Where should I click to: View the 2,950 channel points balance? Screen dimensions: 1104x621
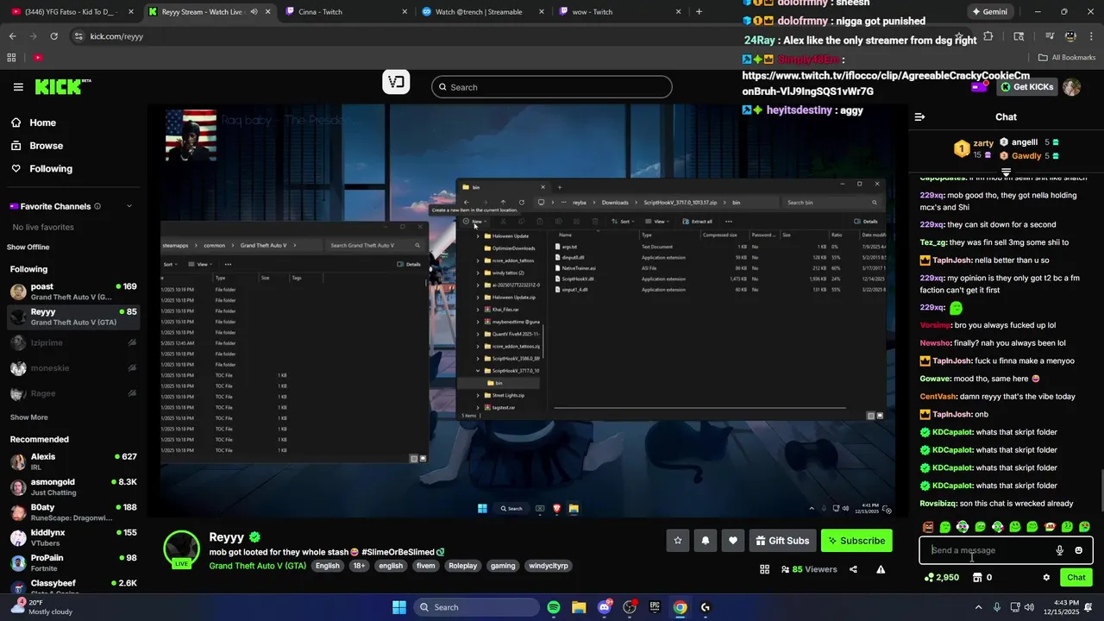(941, 578)
